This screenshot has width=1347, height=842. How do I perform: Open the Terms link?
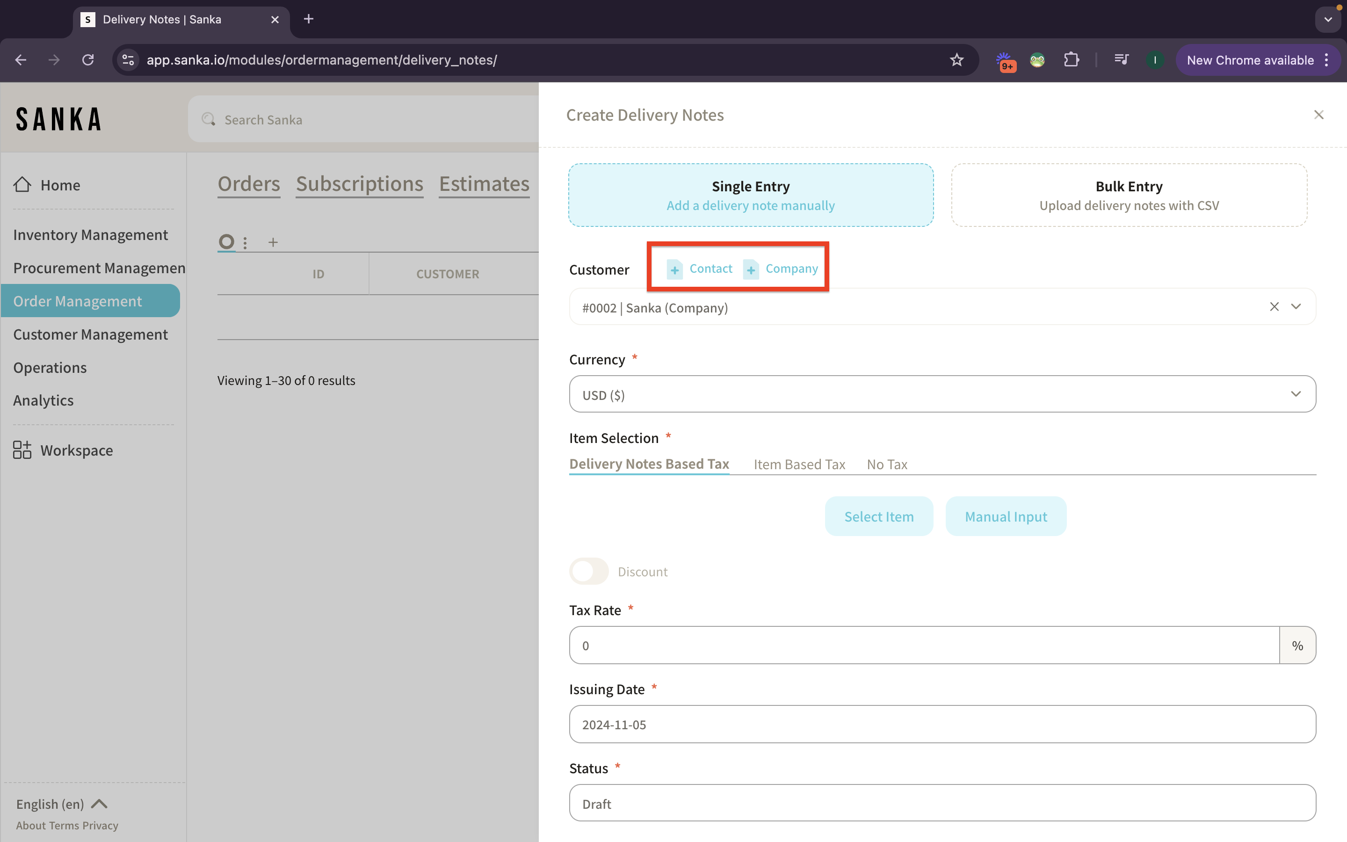pos(64,825)
